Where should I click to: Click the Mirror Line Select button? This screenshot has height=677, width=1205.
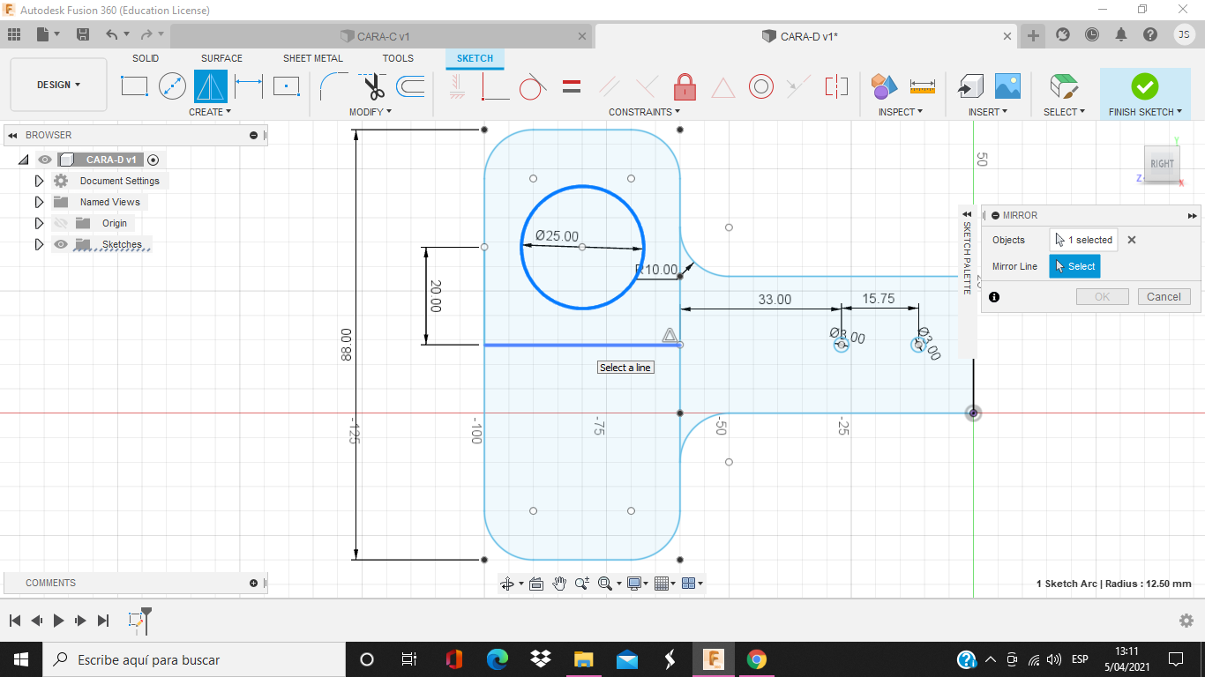click(1074, 266)
